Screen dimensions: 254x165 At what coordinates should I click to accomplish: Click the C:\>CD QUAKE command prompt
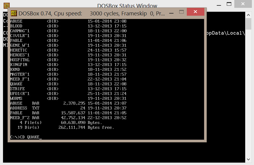pos(26,137)
